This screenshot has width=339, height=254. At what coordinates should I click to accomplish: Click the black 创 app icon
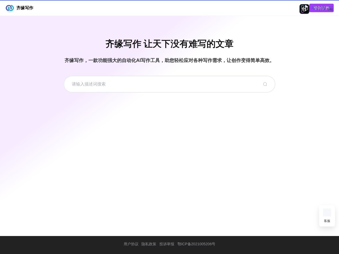coord(304,9)
